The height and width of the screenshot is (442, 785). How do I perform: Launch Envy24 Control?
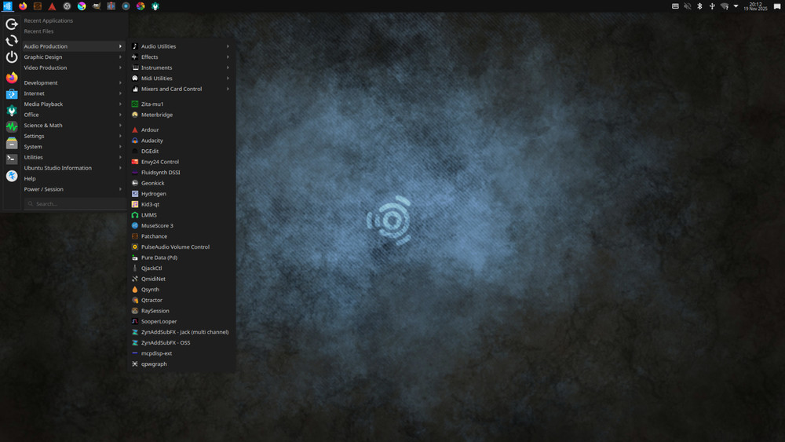tap(181, 162)
